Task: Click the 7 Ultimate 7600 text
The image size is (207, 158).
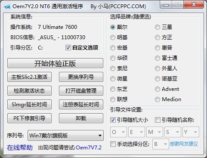Action: coord(58,27)
